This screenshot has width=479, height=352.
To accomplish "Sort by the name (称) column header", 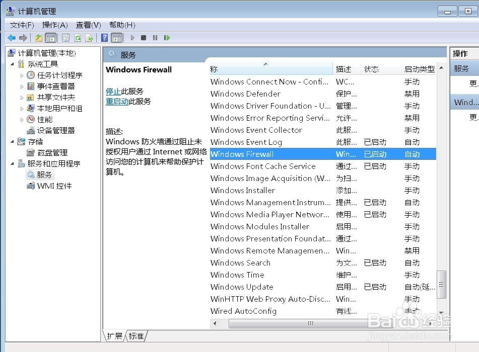I will [271, 69].
